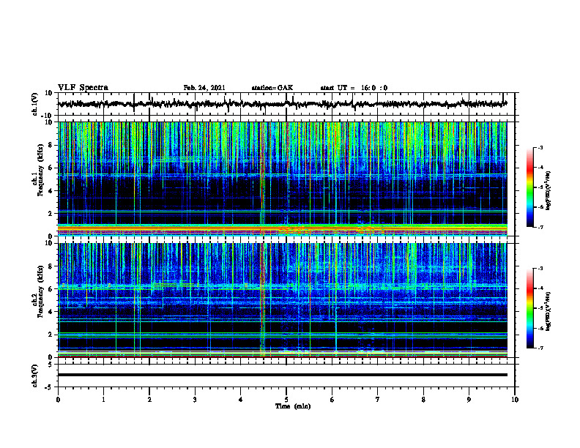Click time axis tick label "10"

coord(515,400)
